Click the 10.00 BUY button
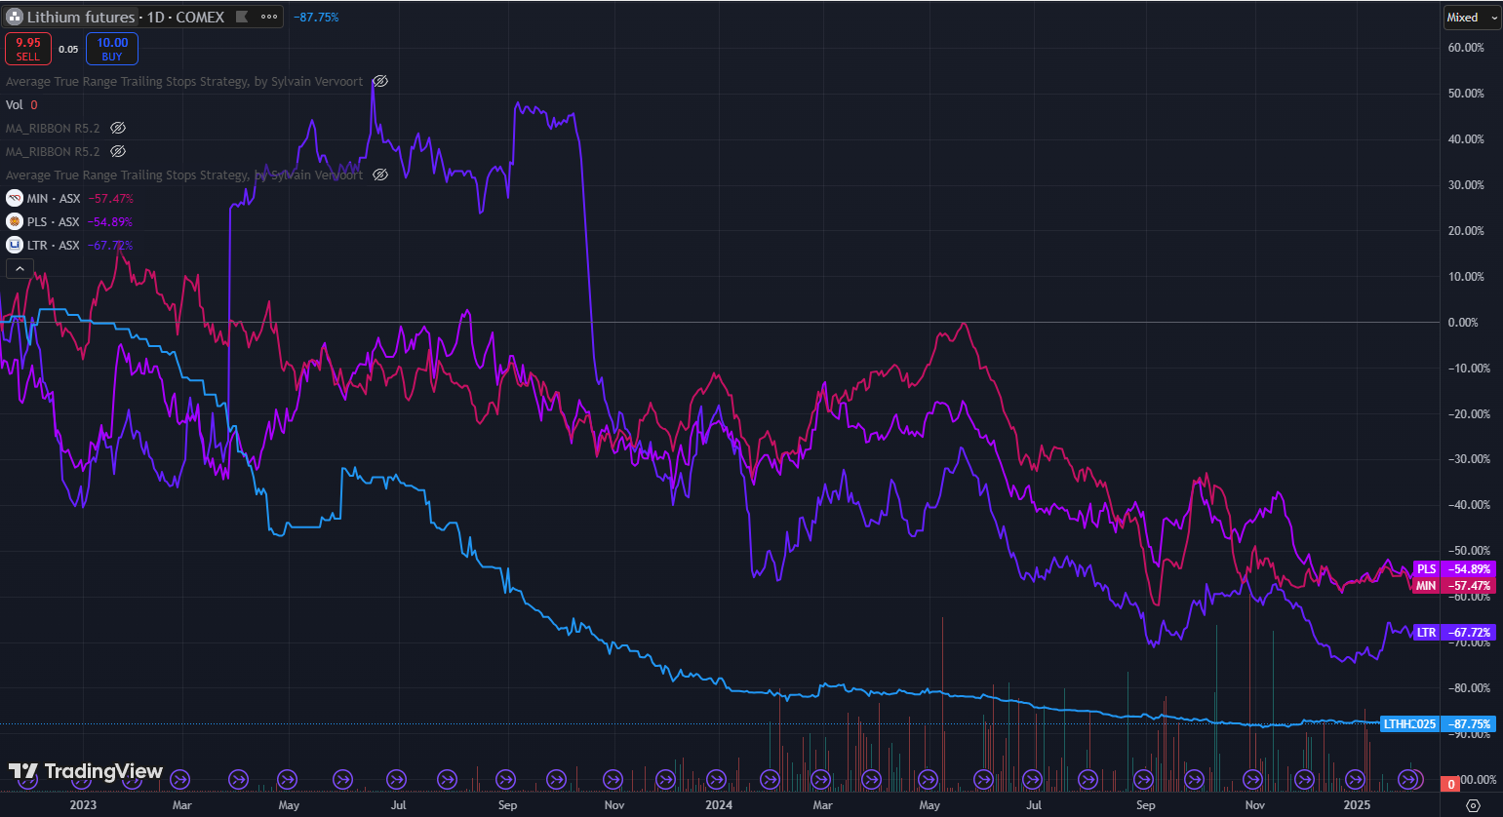 [112, 49]
